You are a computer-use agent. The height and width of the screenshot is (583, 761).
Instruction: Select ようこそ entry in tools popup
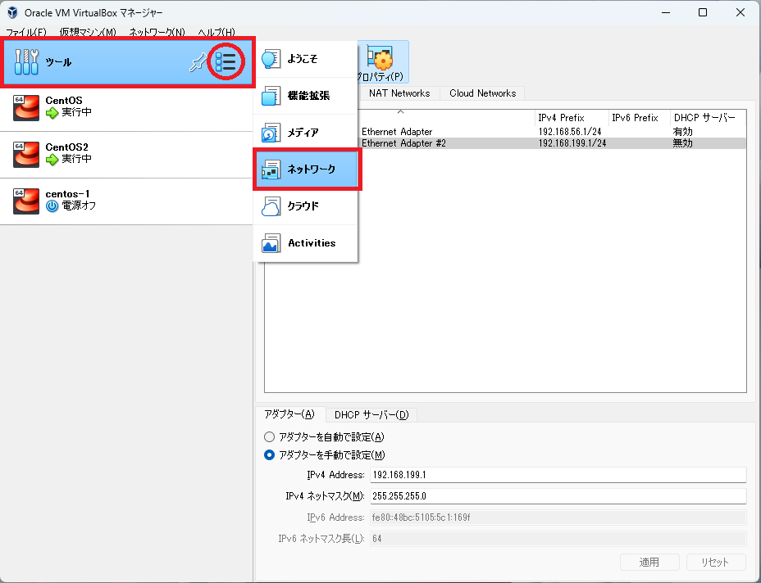pos(306,59)
